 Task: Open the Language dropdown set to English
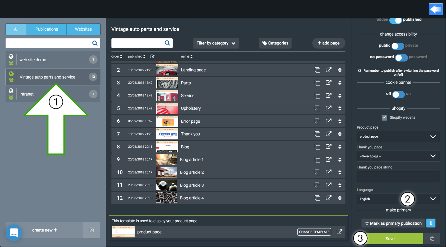point(398,199)
